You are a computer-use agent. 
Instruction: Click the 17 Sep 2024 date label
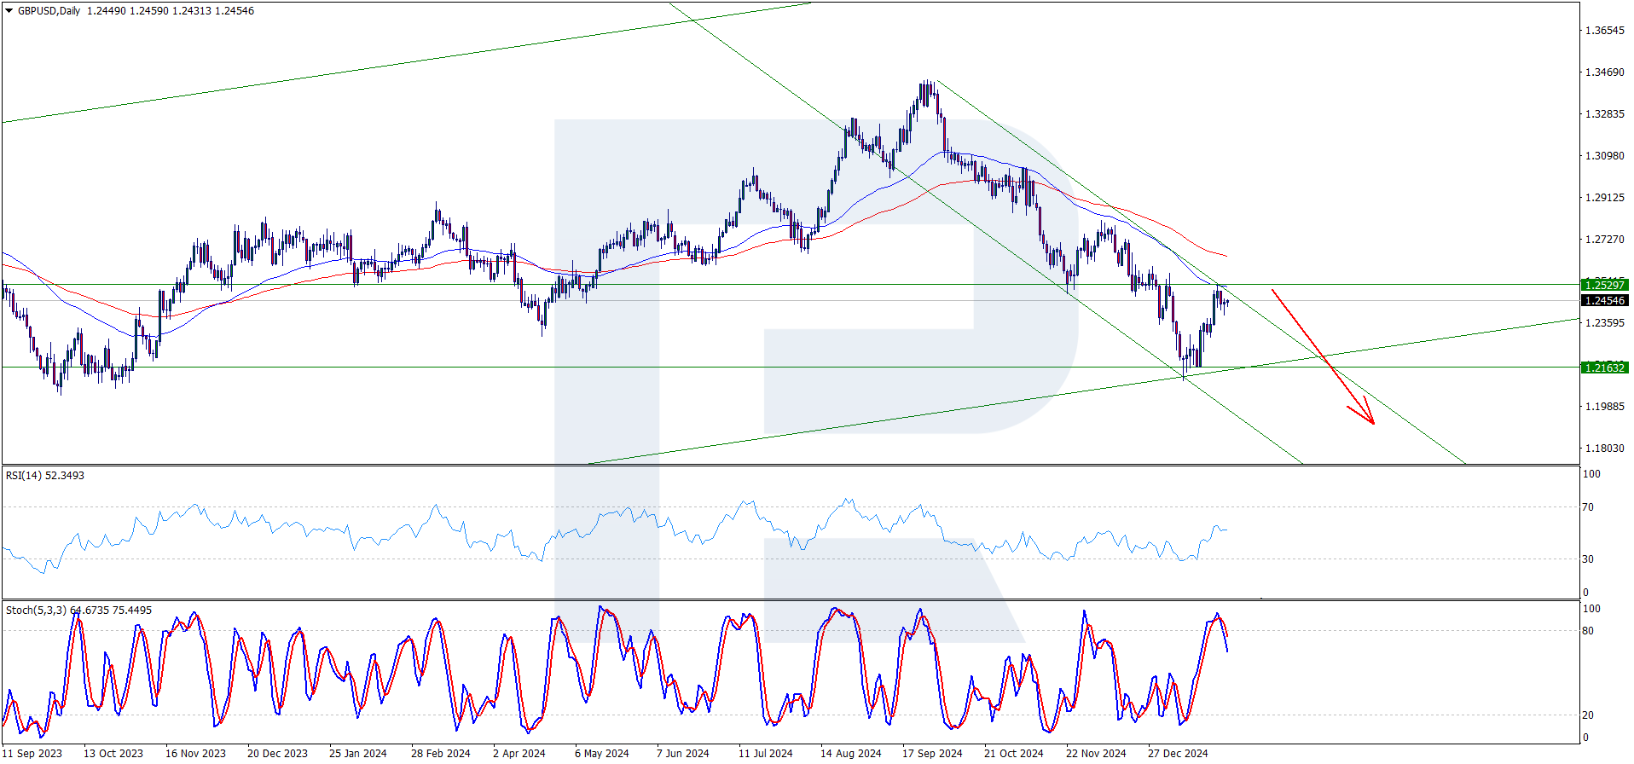[x=932, y=754]
